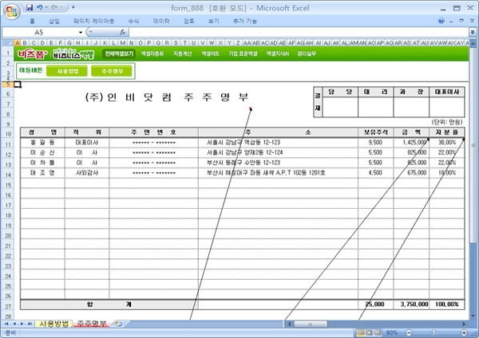This screenshot has width=479, height=338.
Task: Open the 추가 기능 ribbon tab
Action: click(245, 21)
